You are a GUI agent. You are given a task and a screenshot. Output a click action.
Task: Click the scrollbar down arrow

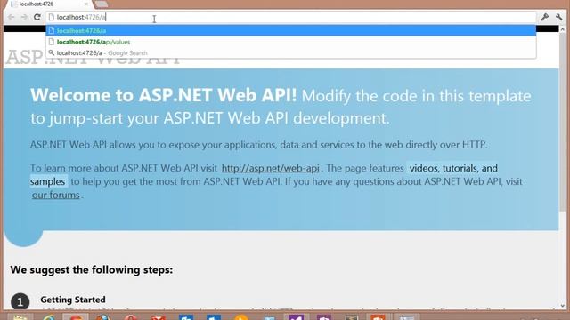(563, 306)
